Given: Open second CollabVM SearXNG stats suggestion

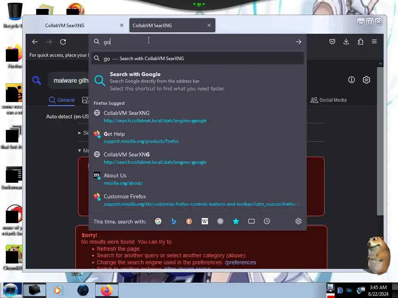Looking at the screenshot, I should click(197, 158).
